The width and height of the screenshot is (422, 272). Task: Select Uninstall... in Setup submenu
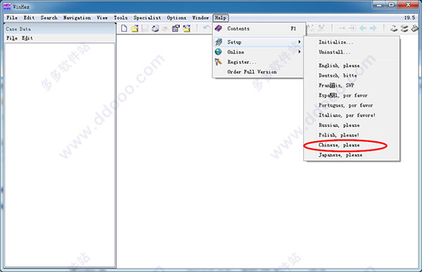[352, 52]
